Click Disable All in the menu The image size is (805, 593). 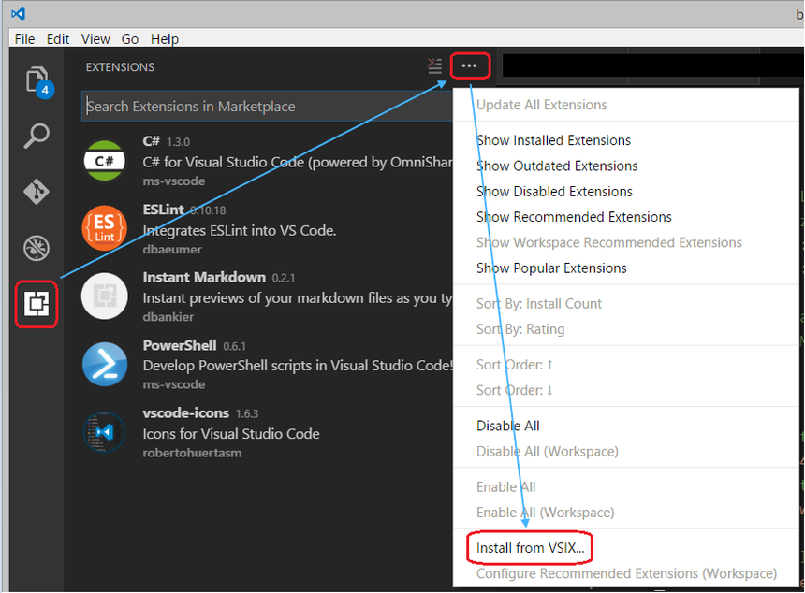point(508,426)
